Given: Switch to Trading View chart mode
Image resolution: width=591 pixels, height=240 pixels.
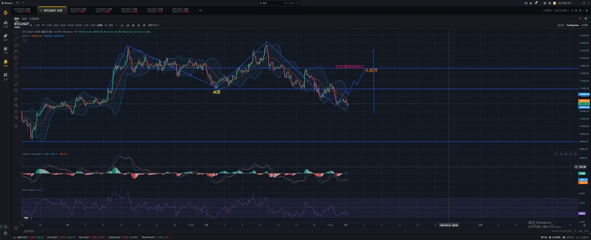Looking at the screenshot, I should (573, 25).
